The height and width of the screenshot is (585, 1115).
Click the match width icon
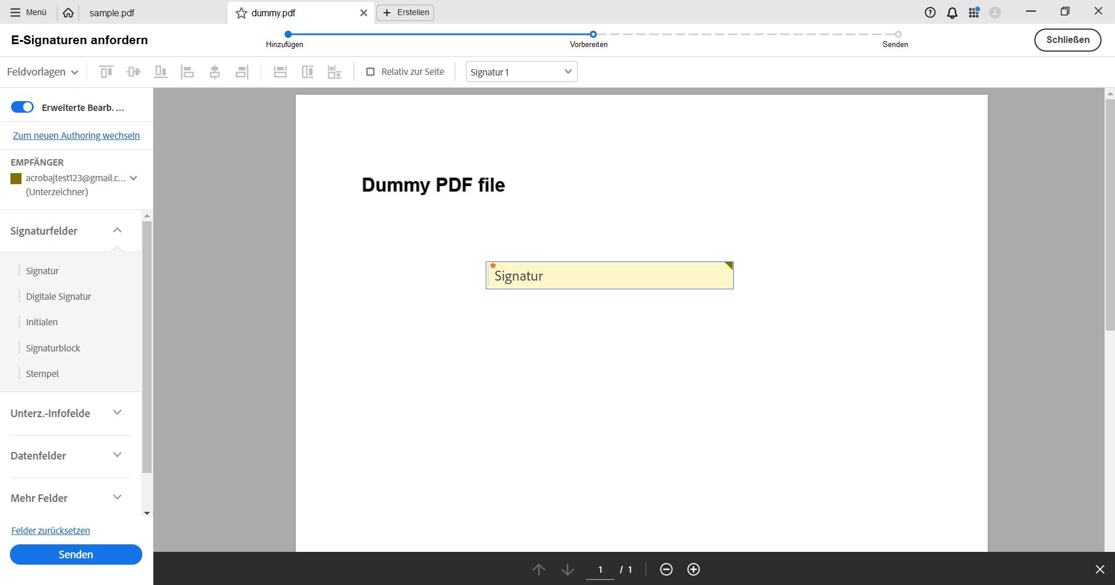281,72
